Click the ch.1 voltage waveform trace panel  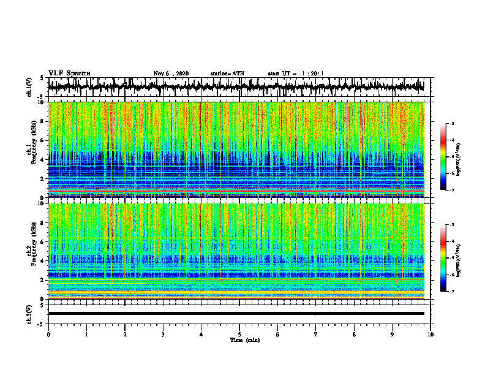[239, 87]
